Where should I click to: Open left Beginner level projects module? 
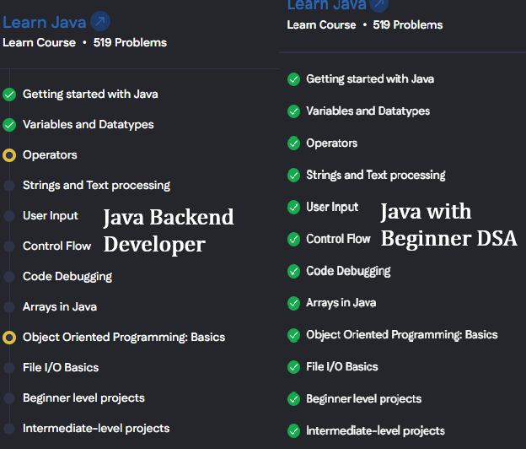click(83, 398)
